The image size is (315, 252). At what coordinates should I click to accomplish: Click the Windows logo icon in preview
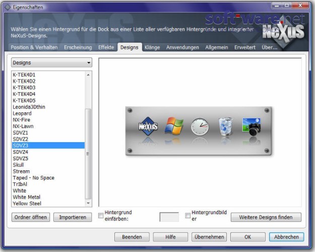(x=174, y=126)
